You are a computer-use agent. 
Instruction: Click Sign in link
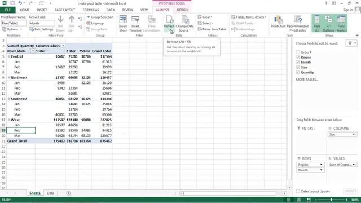[x=348, y=10]
